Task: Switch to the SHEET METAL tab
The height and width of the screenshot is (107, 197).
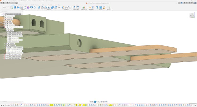Action: pos(34,5)
